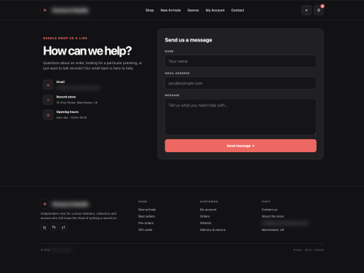This screenshot has height=273, width=364.
Task: Open My Account in top navigation
Action: point(215,10)
